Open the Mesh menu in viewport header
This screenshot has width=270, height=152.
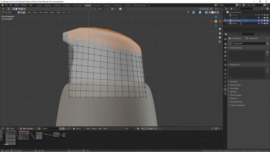pyautogui.click(x=46, y=12)
